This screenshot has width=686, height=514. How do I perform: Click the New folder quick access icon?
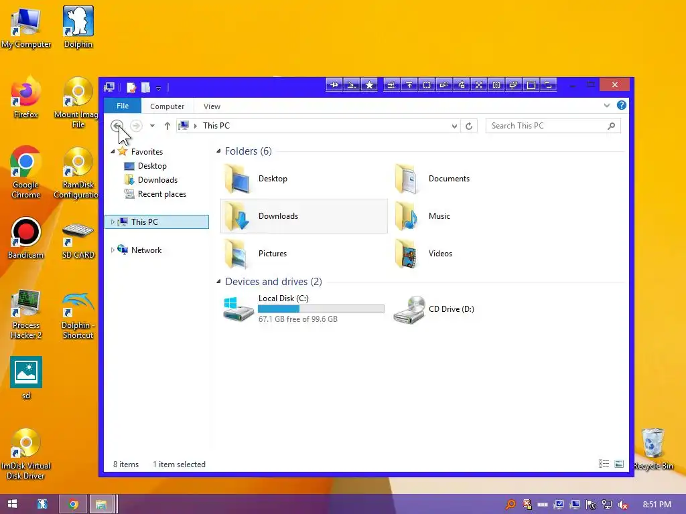[145, 88]
